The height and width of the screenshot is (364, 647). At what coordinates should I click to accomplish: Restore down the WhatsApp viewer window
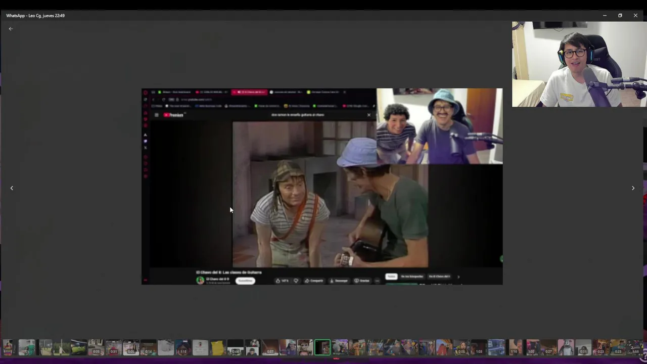tap(620, 16)
